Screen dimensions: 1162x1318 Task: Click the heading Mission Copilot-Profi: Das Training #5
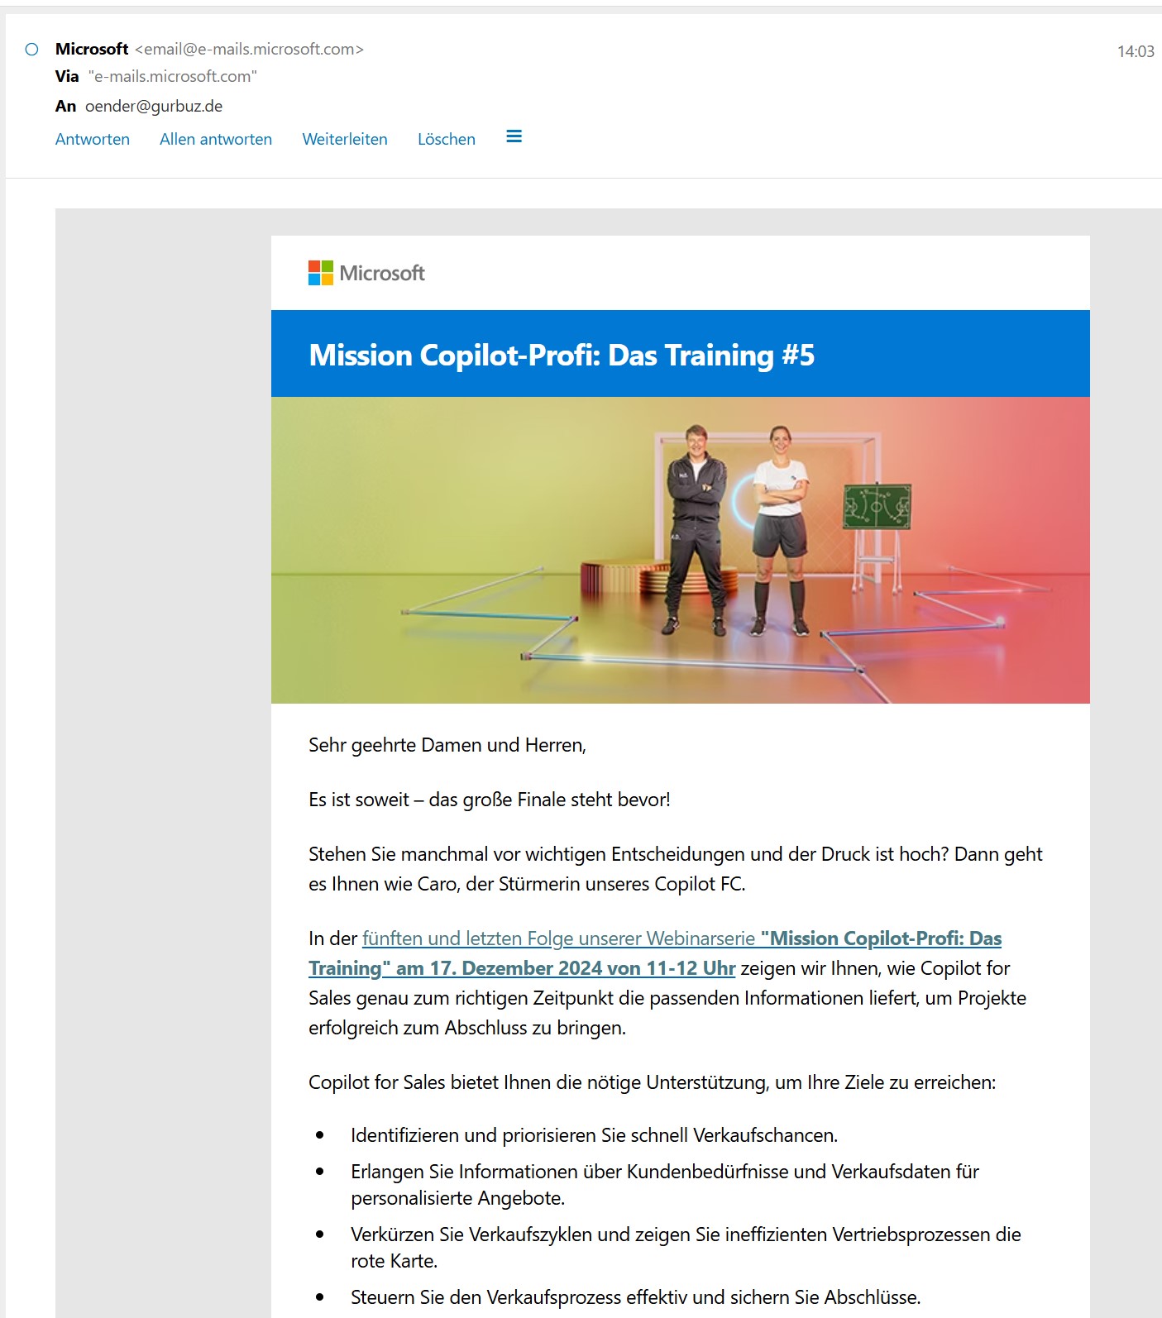562,355
